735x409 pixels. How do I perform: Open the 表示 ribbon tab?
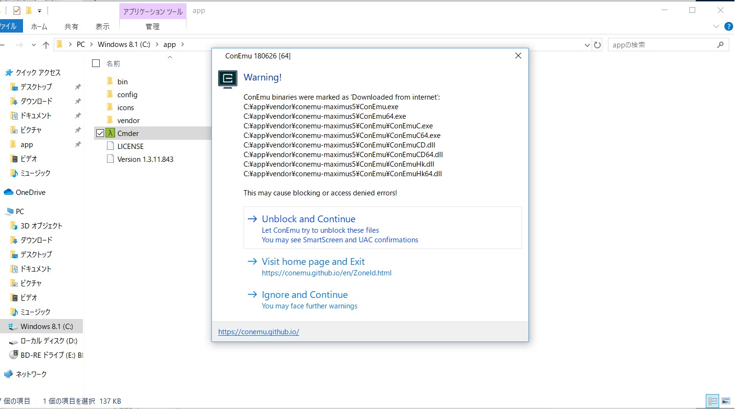point(102,27)
